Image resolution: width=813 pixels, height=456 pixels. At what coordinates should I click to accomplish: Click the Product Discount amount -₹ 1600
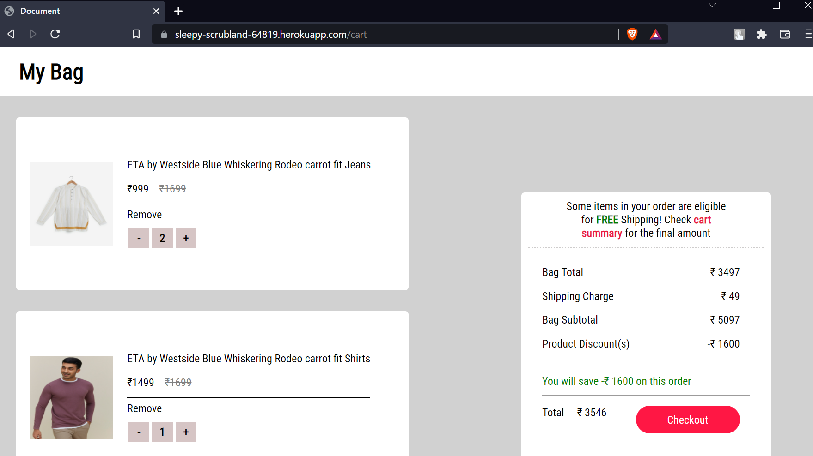pyautogui.click(x=723, y=344)
